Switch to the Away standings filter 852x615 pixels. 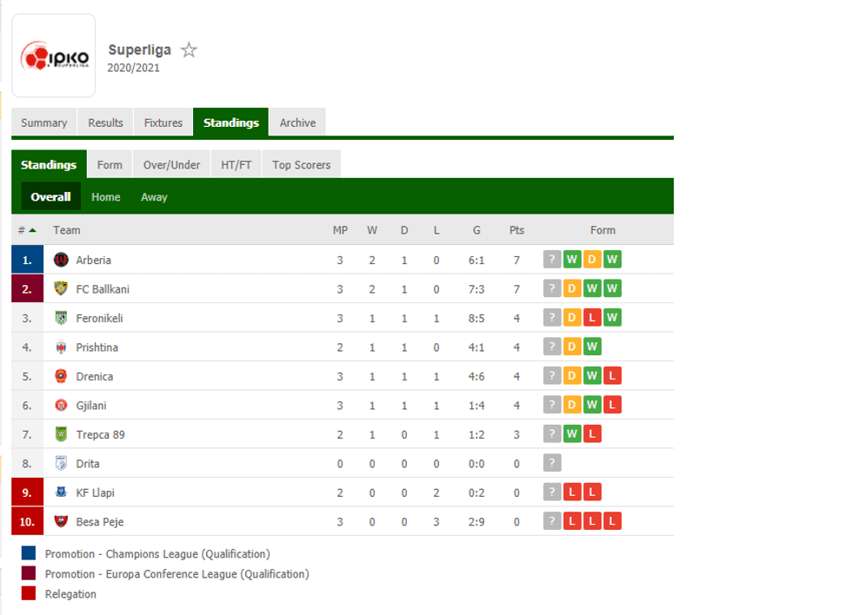point(154,197)
